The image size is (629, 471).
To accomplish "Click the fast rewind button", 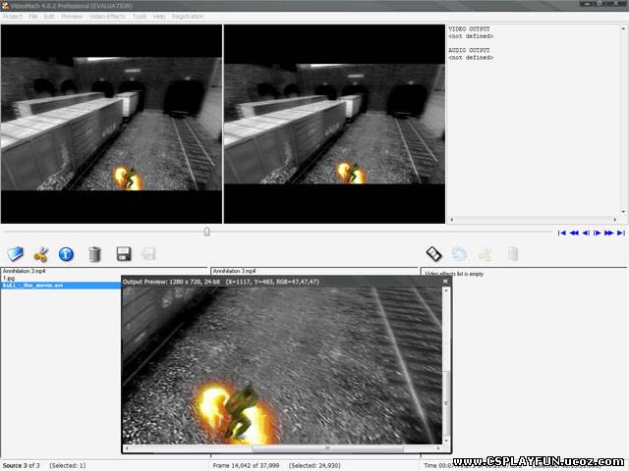I will pos(574,233).
